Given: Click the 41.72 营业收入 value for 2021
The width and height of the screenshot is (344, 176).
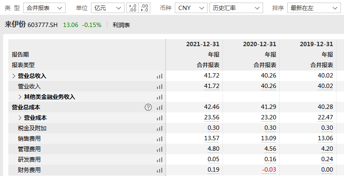Looking at the screenshot, I should [212, 86].
